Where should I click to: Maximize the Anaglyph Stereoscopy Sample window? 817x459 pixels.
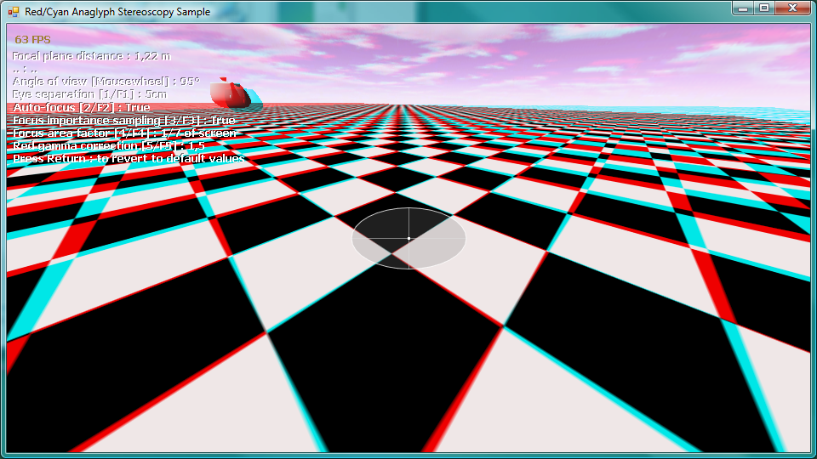(x=764, y=8)
